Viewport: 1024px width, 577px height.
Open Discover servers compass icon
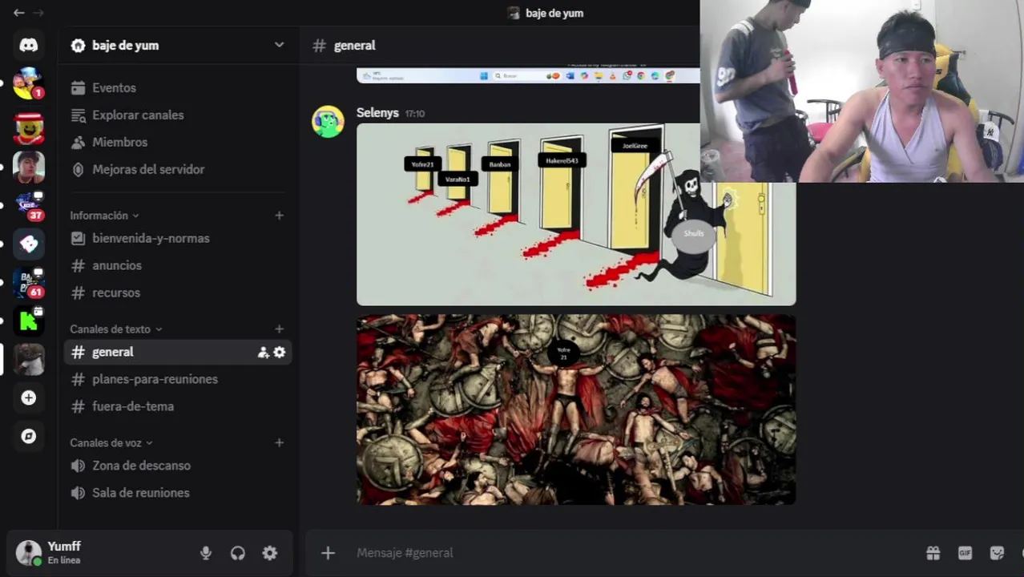[29, 436]
